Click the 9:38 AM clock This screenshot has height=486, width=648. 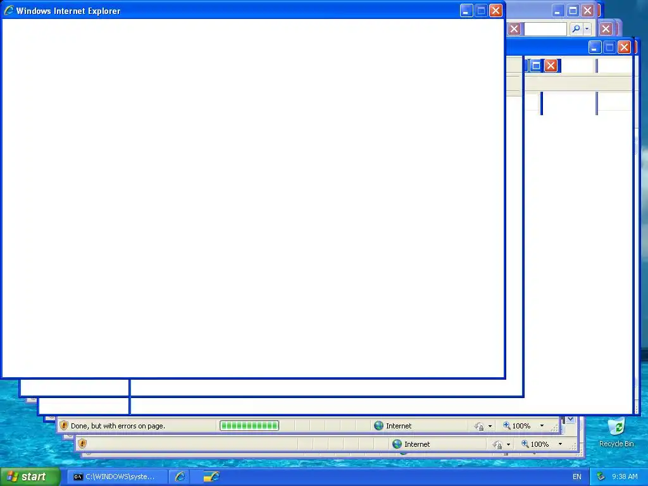coord(625,477)
